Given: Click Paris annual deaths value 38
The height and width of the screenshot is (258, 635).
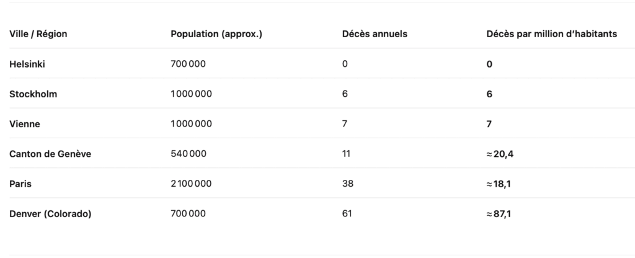Looking at the screenshot, I should coord(348,184).
